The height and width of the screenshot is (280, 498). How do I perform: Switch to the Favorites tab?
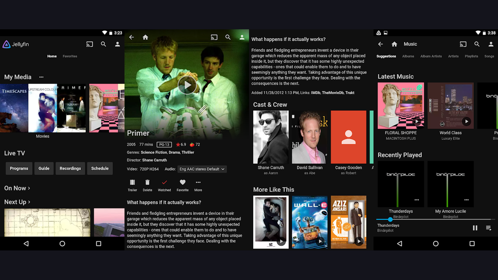70,56
